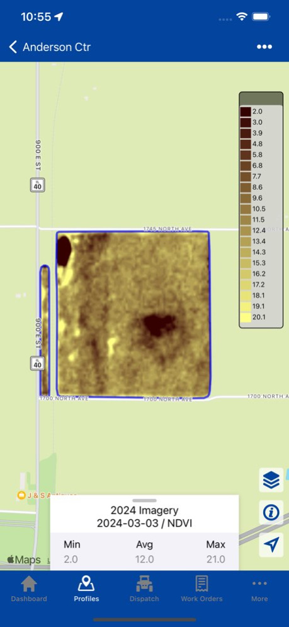Tap the 12.4 legend color swatch
Image resolution: width=289 pixels, height=627 pixels.
pyautogui.click(x=246, y=230)
